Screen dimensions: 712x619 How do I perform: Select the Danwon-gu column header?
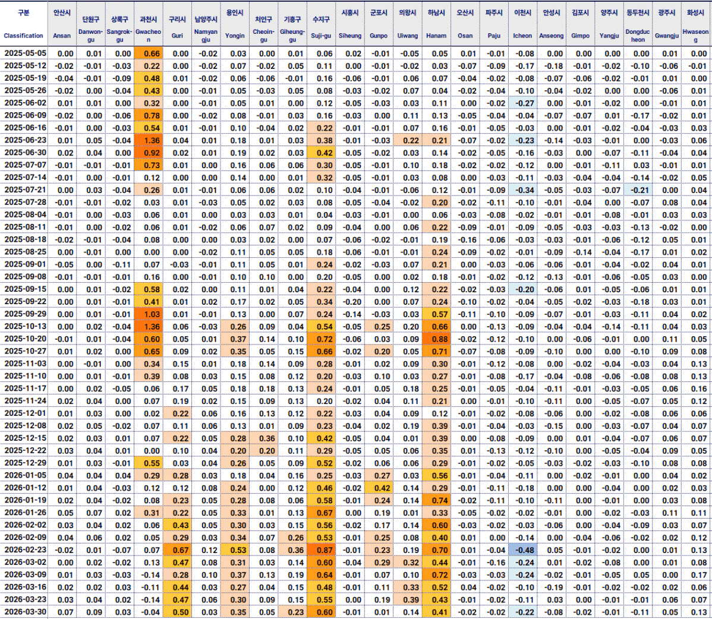click(91, 24)
